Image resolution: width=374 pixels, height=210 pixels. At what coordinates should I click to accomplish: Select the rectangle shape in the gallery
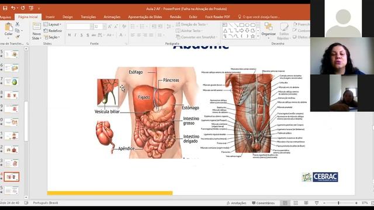(242, 24)
